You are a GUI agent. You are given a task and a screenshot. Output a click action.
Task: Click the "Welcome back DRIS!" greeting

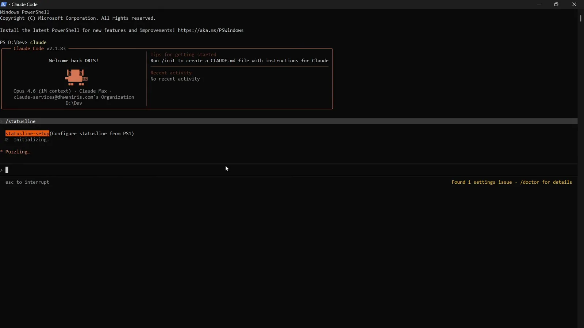point(74,61)
